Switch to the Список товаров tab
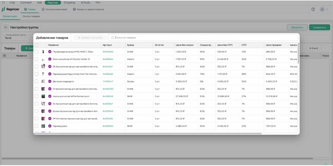The height and width of the screenshot is (166, 333). (x=31, y=16)
